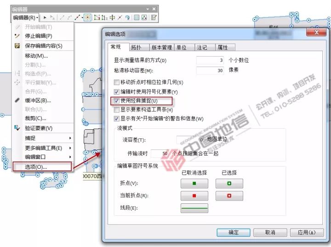Image resolution: width=331 pixels, height=247 pixels.
Task: Click the 流容差 field showing 0
Action: (x=190, y=139)
